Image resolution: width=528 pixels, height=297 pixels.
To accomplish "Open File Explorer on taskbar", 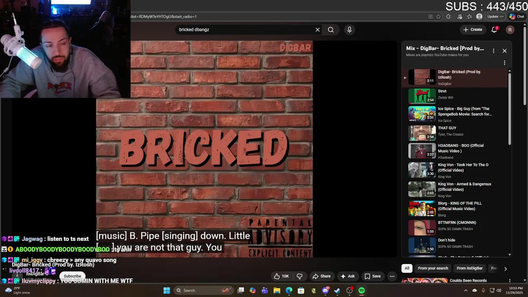I will tap(277, 290).
